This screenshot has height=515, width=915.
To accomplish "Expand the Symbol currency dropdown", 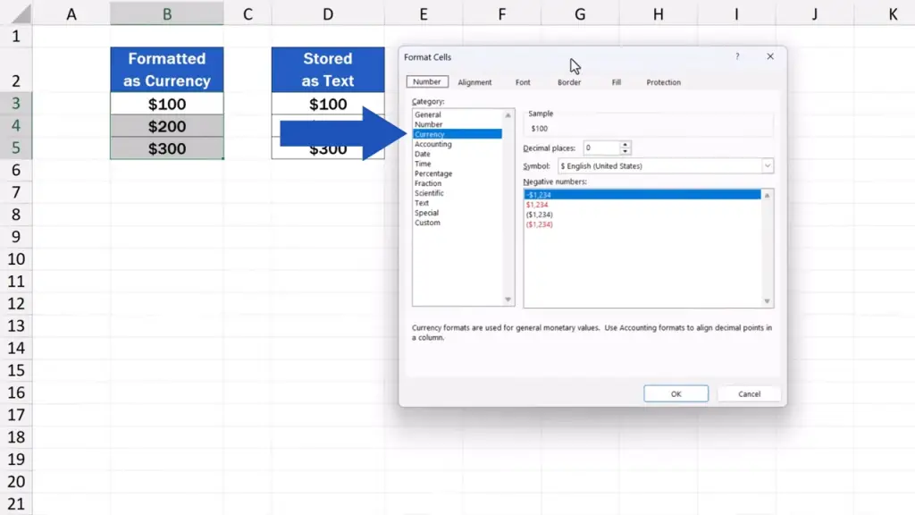I will (767, 166).
